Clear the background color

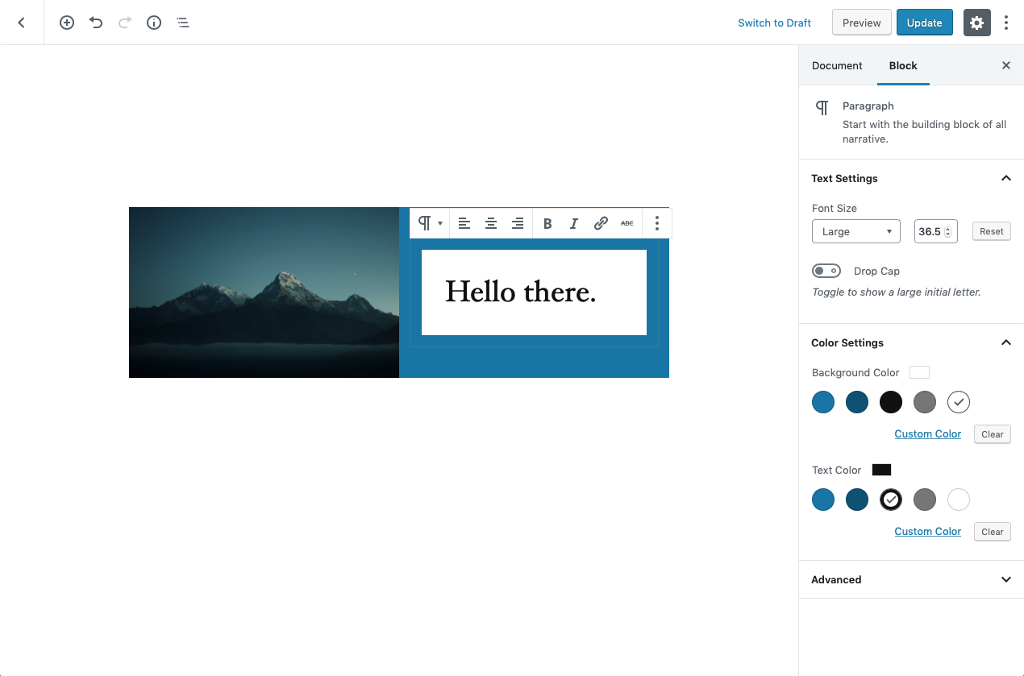[x=993, y=434]
